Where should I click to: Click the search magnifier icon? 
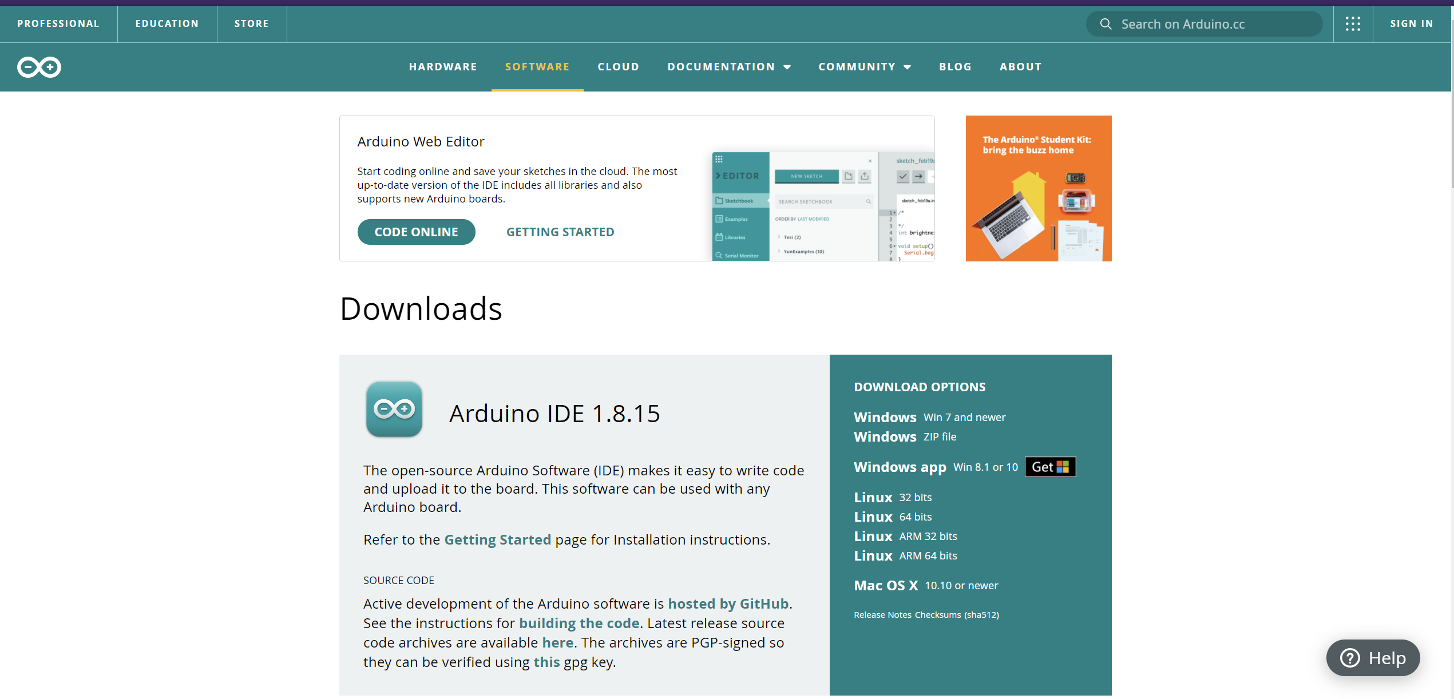tap(1106, 24)
